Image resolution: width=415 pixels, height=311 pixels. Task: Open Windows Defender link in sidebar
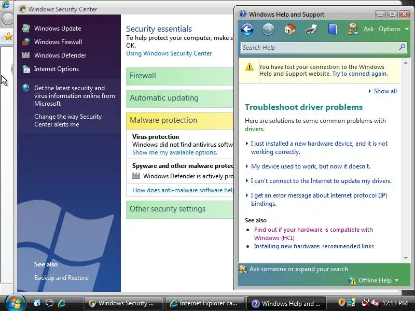[60, 55]
